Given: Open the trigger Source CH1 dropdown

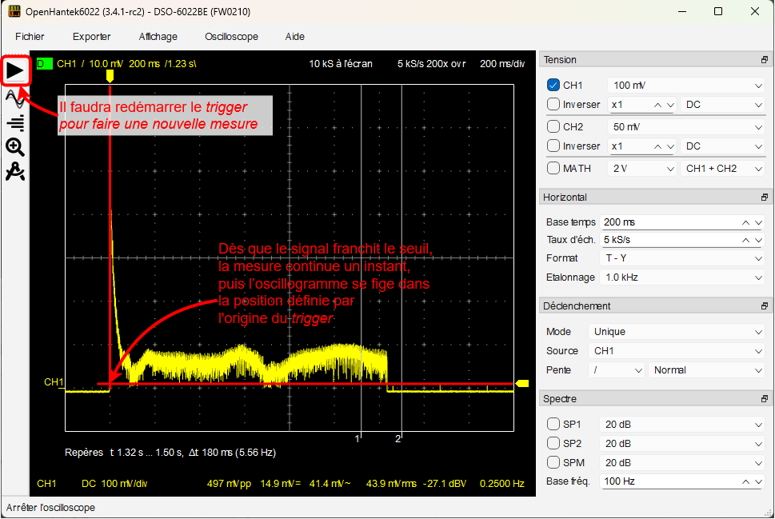Looking at the screenshot, I should 677,351.
